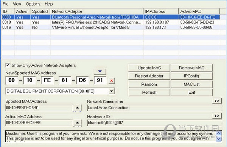This screenshot has width=227, height=147.
Task: Open the Help menu
Action: click(x=49, y=4)
